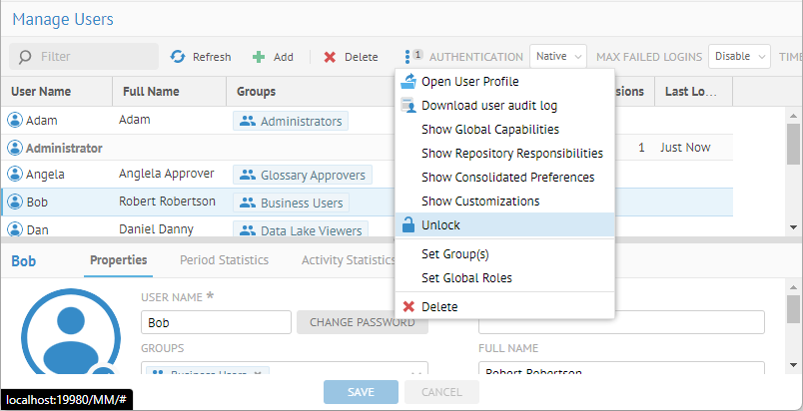803x411 pixels.
Task: Click the Save button
Action: 361,392
